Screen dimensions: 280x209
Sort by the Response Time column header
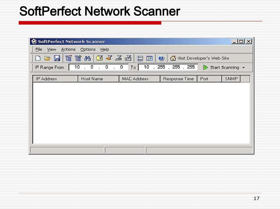coord(179,79)
